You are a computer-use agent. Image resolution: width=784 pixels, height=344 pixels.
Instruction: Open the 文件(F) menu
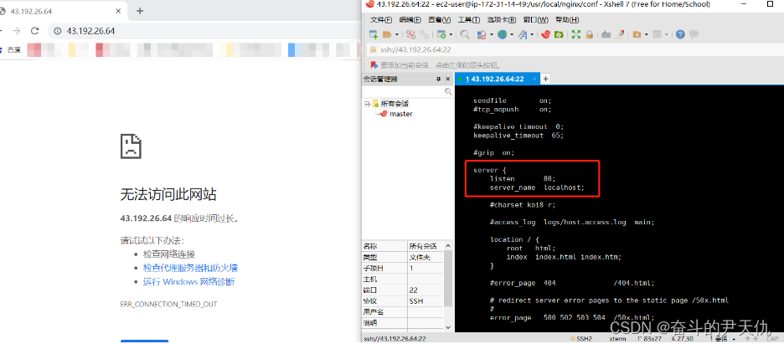381,20
